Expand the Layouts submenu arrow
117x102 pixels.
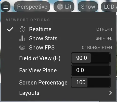pyautogui.click(x=111, y=93)
